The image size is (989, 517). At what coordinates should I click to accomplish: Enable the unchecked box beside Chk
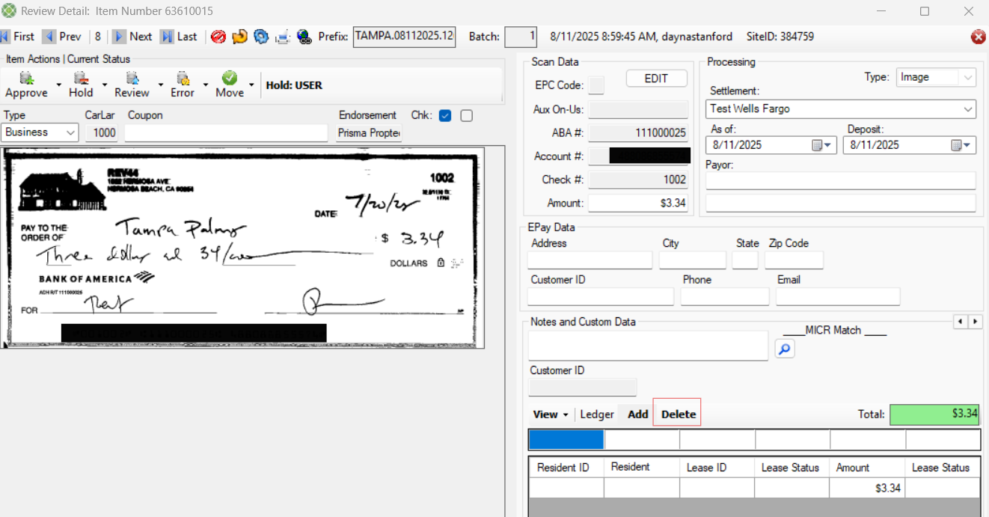[467, 116]
